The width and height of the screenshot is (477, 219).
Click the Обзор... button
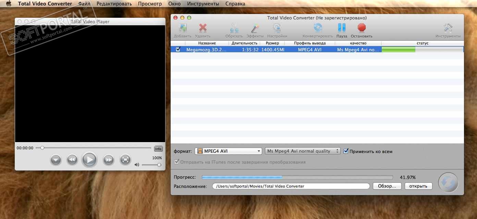pyautogui.click(x=387, y=186)
